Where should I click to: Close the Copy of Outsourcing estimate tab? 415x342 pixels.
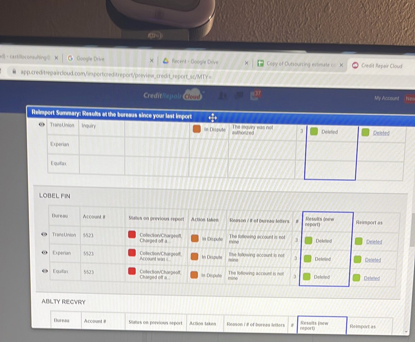(341, 65)
